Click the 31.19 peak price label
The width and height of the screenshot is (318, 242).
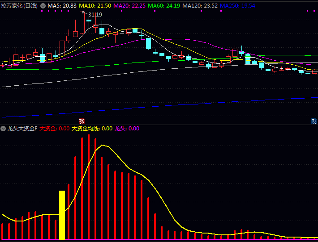point(95,15)
